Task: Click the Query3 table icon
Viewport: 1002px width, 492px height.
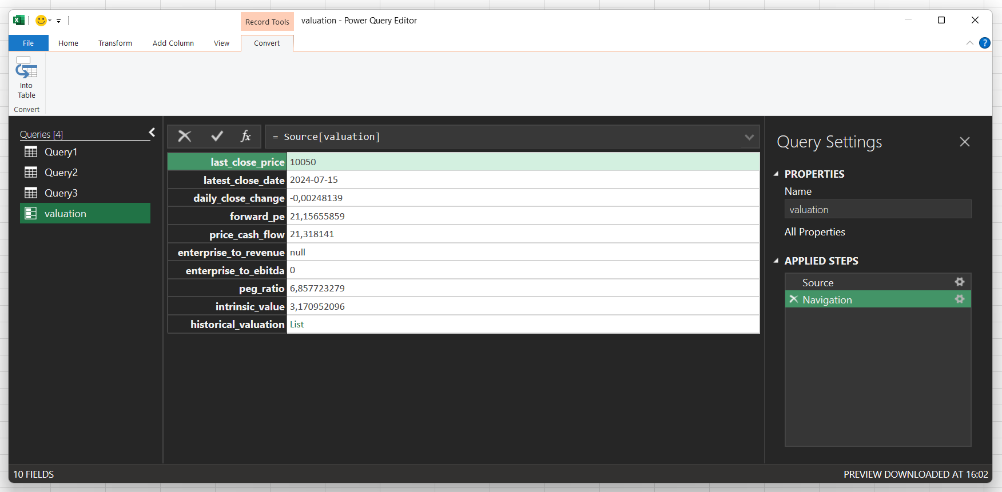Action: [31, 193]
